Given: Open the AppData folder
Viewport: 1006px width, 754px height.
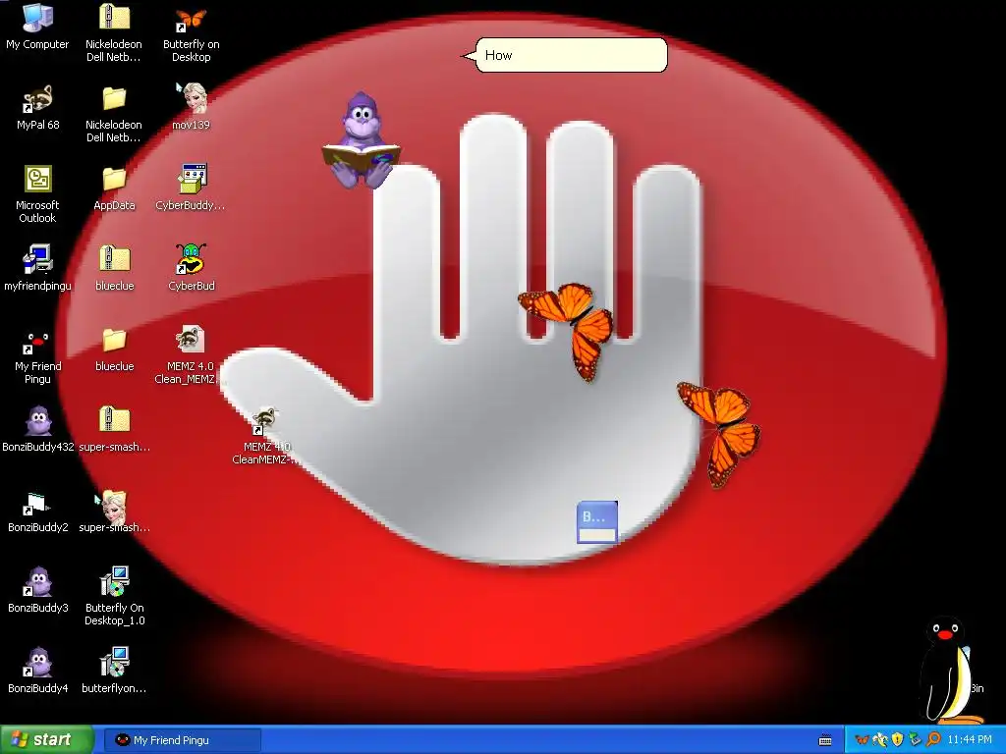Looking at the screenshot, I should click(114, 188).
